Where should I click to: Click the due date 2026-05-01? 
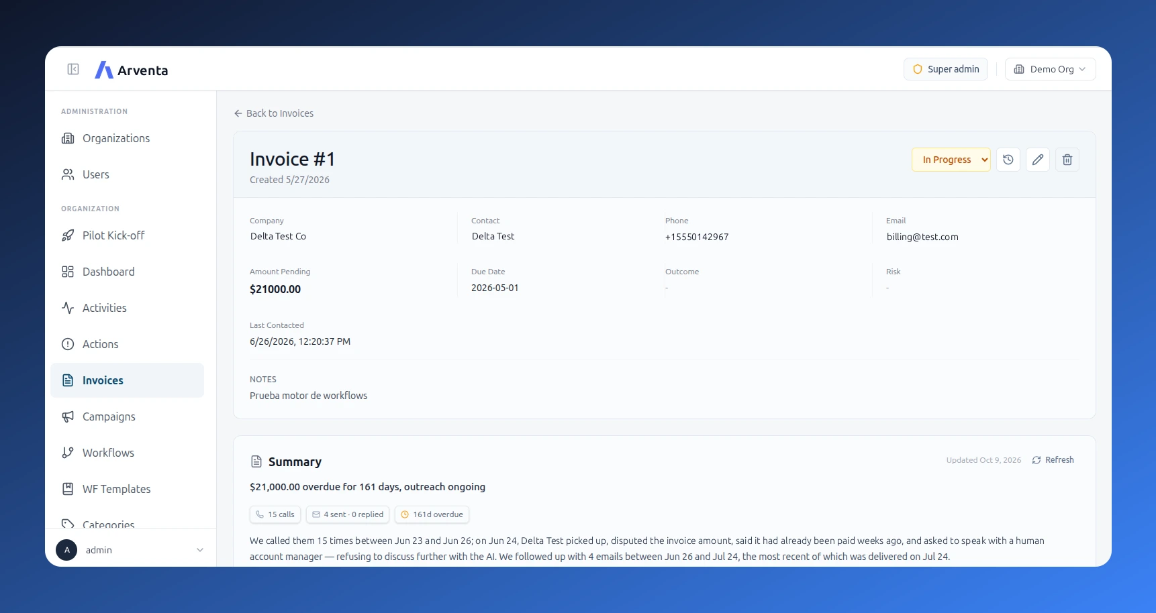tap(495, 288)
